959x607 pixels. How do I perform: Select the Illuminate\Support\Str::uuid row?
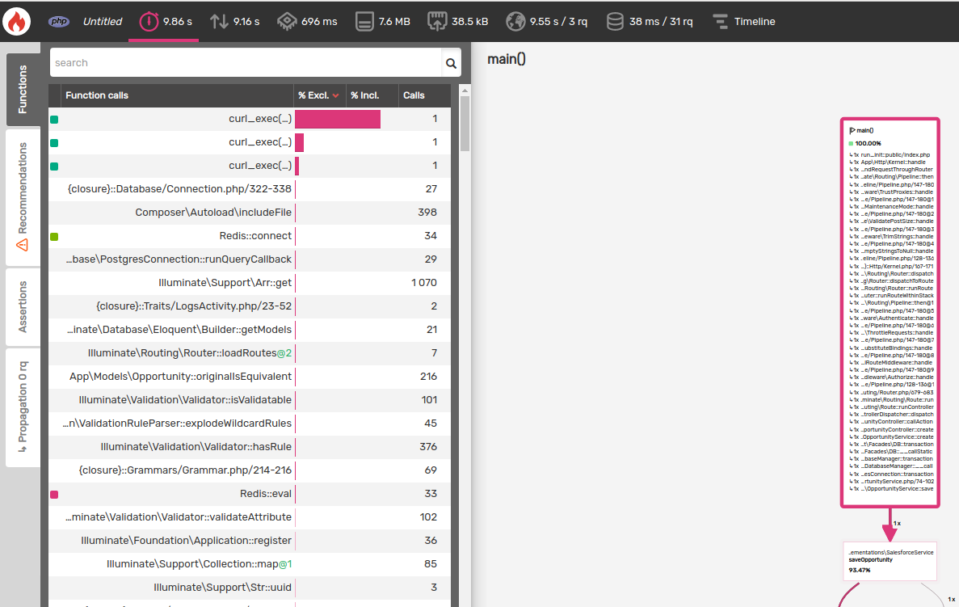click(250, 588)
